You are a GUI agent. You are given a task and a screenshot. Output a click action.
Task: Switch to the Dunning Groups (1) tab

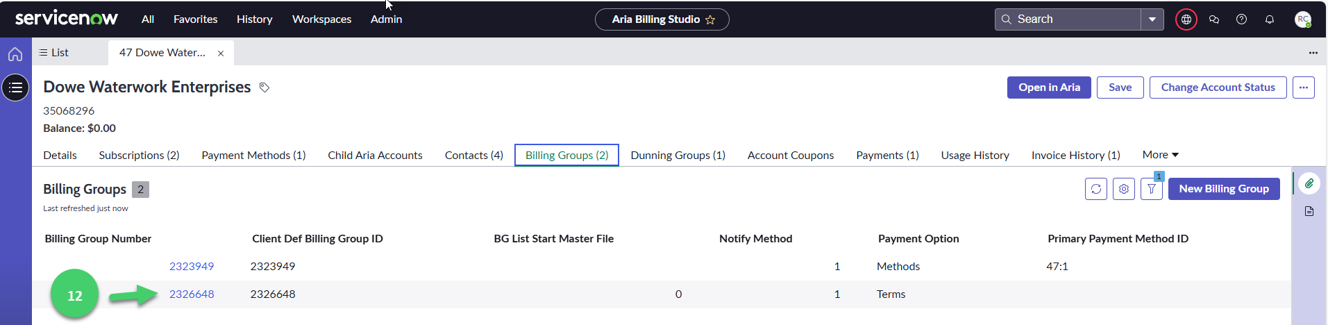tap(678, 156)
